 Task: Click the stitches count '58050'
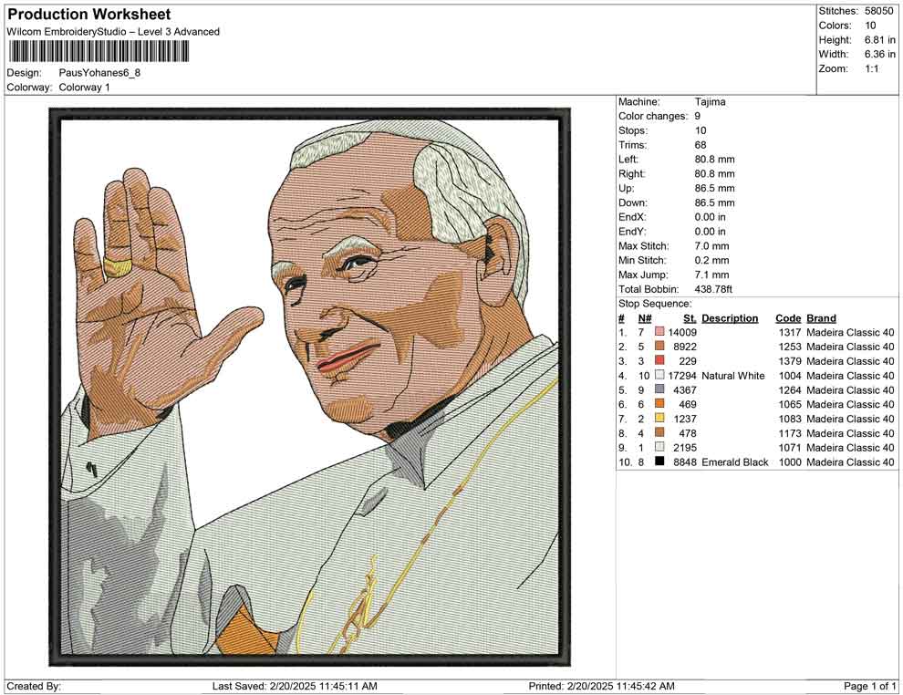878,11
